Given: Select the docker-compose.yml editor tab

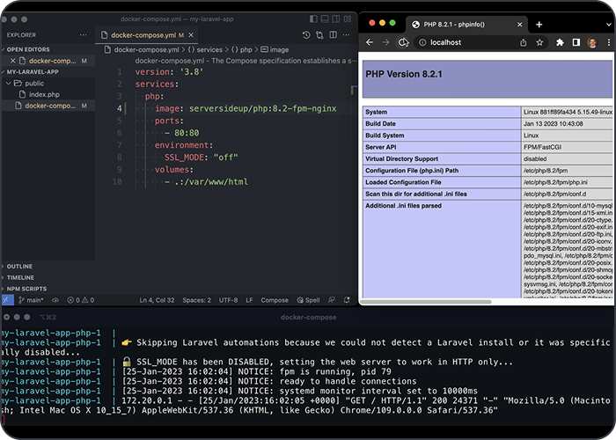Looking at the screenshot, I should click(141, 35).
